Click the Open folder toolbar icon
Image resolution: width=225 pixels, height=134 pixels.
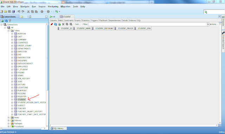point(6,12)
